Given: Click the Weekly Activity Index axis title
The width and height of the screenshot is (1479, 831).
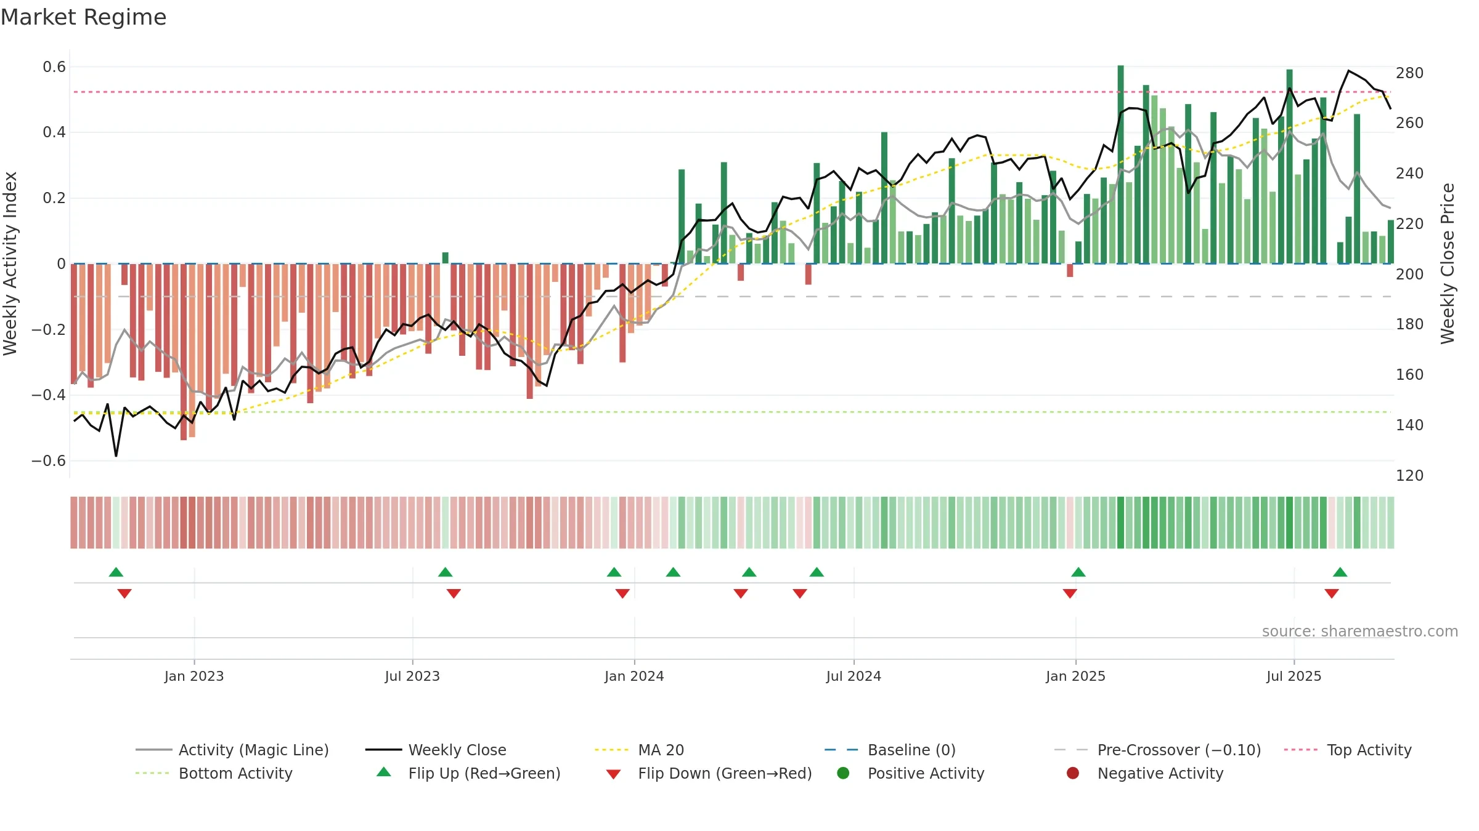Looking at the screenshot, I should click(x=10, y=263).
